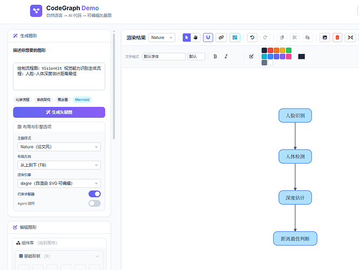The image size is (359, 270).
Task: Click the 布局与引擎选项 section header
Action: (x=59, y=127)
